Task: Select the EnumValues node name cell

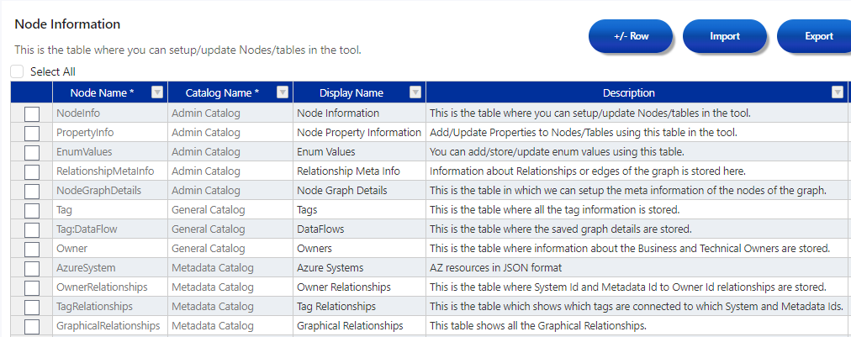Action: tap(110, 152)
